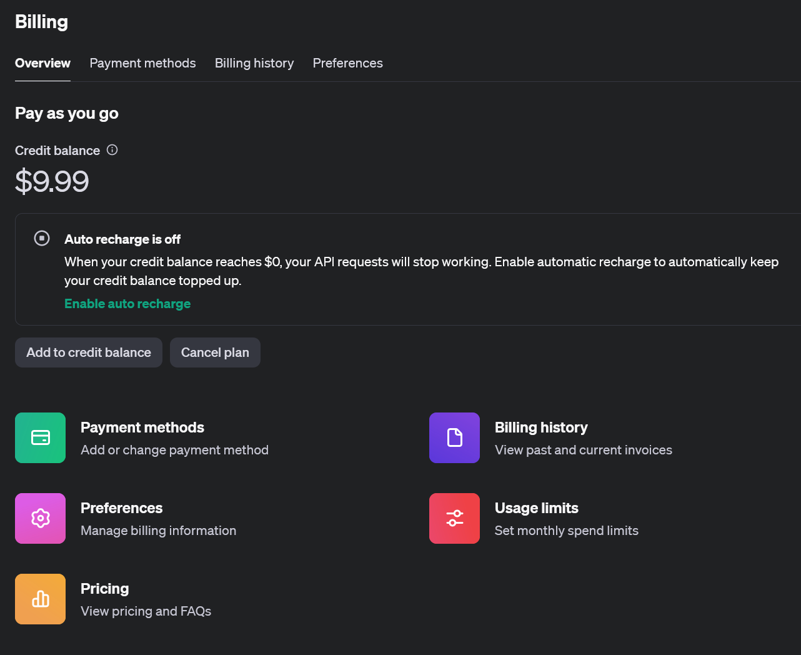Select the Preferences tab
This screenshot has height=655, width=801.
(347, 63)
